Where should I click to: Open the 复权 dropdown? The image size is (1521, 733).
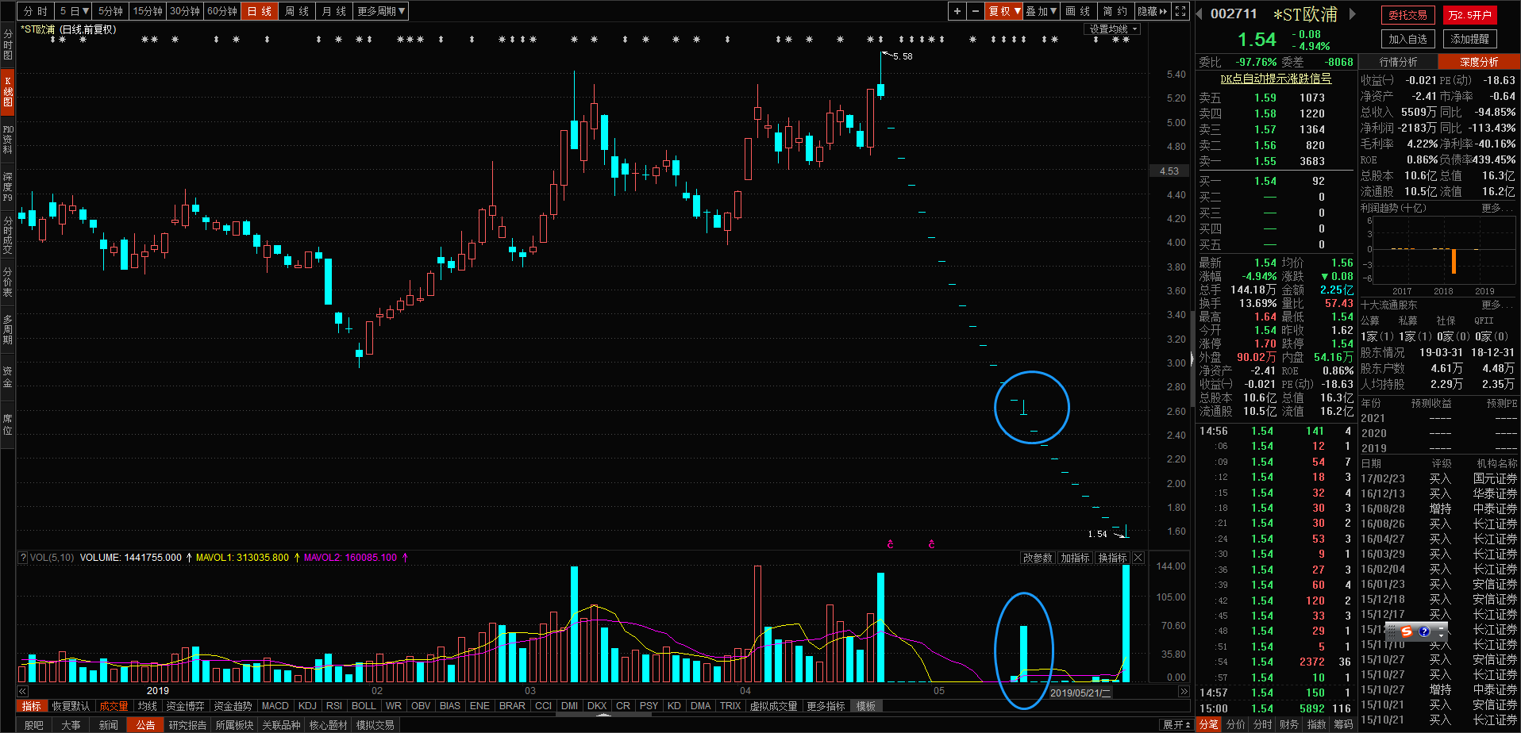coord(1003,11)
